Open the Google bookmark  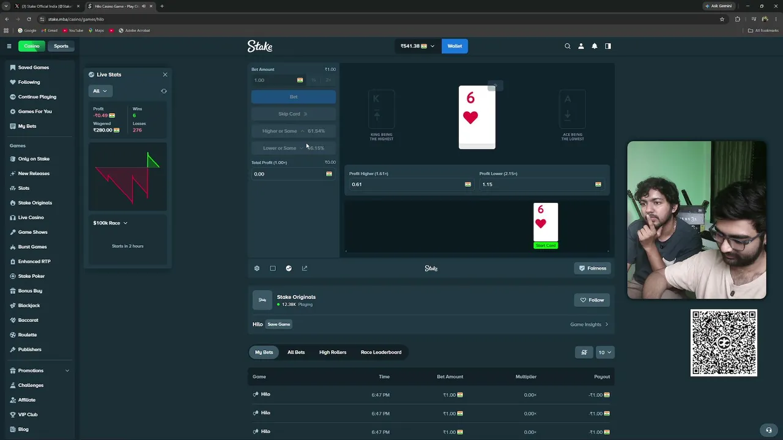pos(28,31)
